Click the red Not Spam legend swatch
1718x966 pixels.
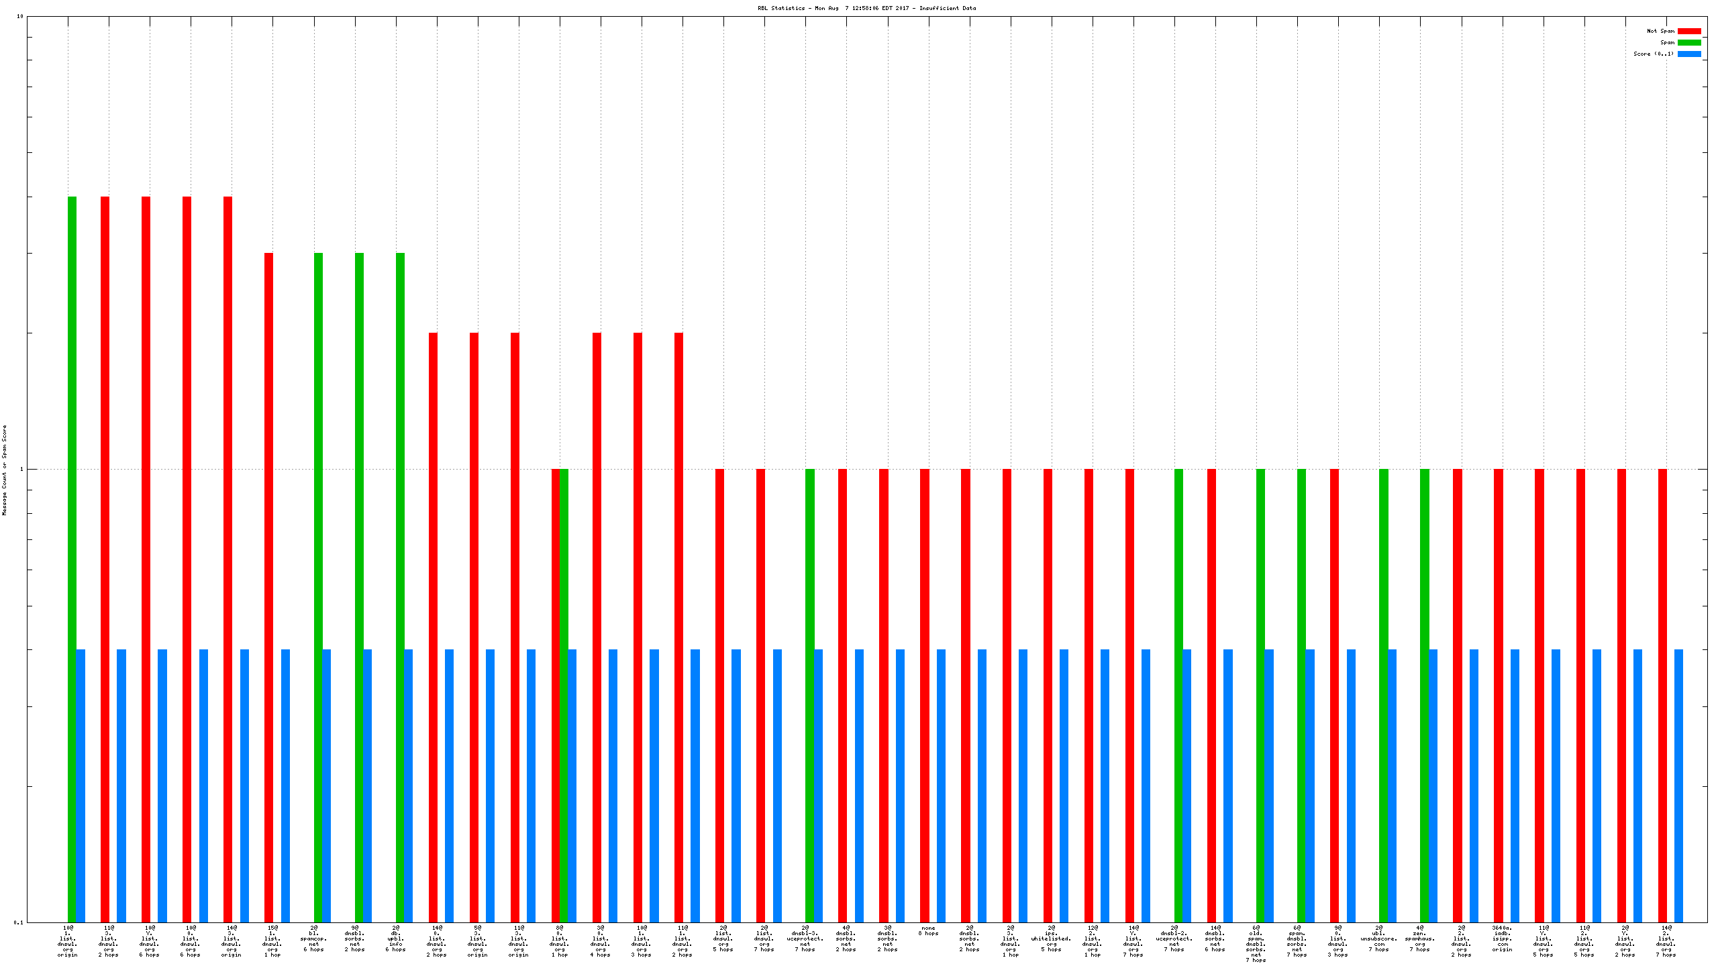1688,31
